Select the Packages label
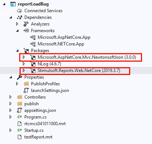 [x=40, y=51]
